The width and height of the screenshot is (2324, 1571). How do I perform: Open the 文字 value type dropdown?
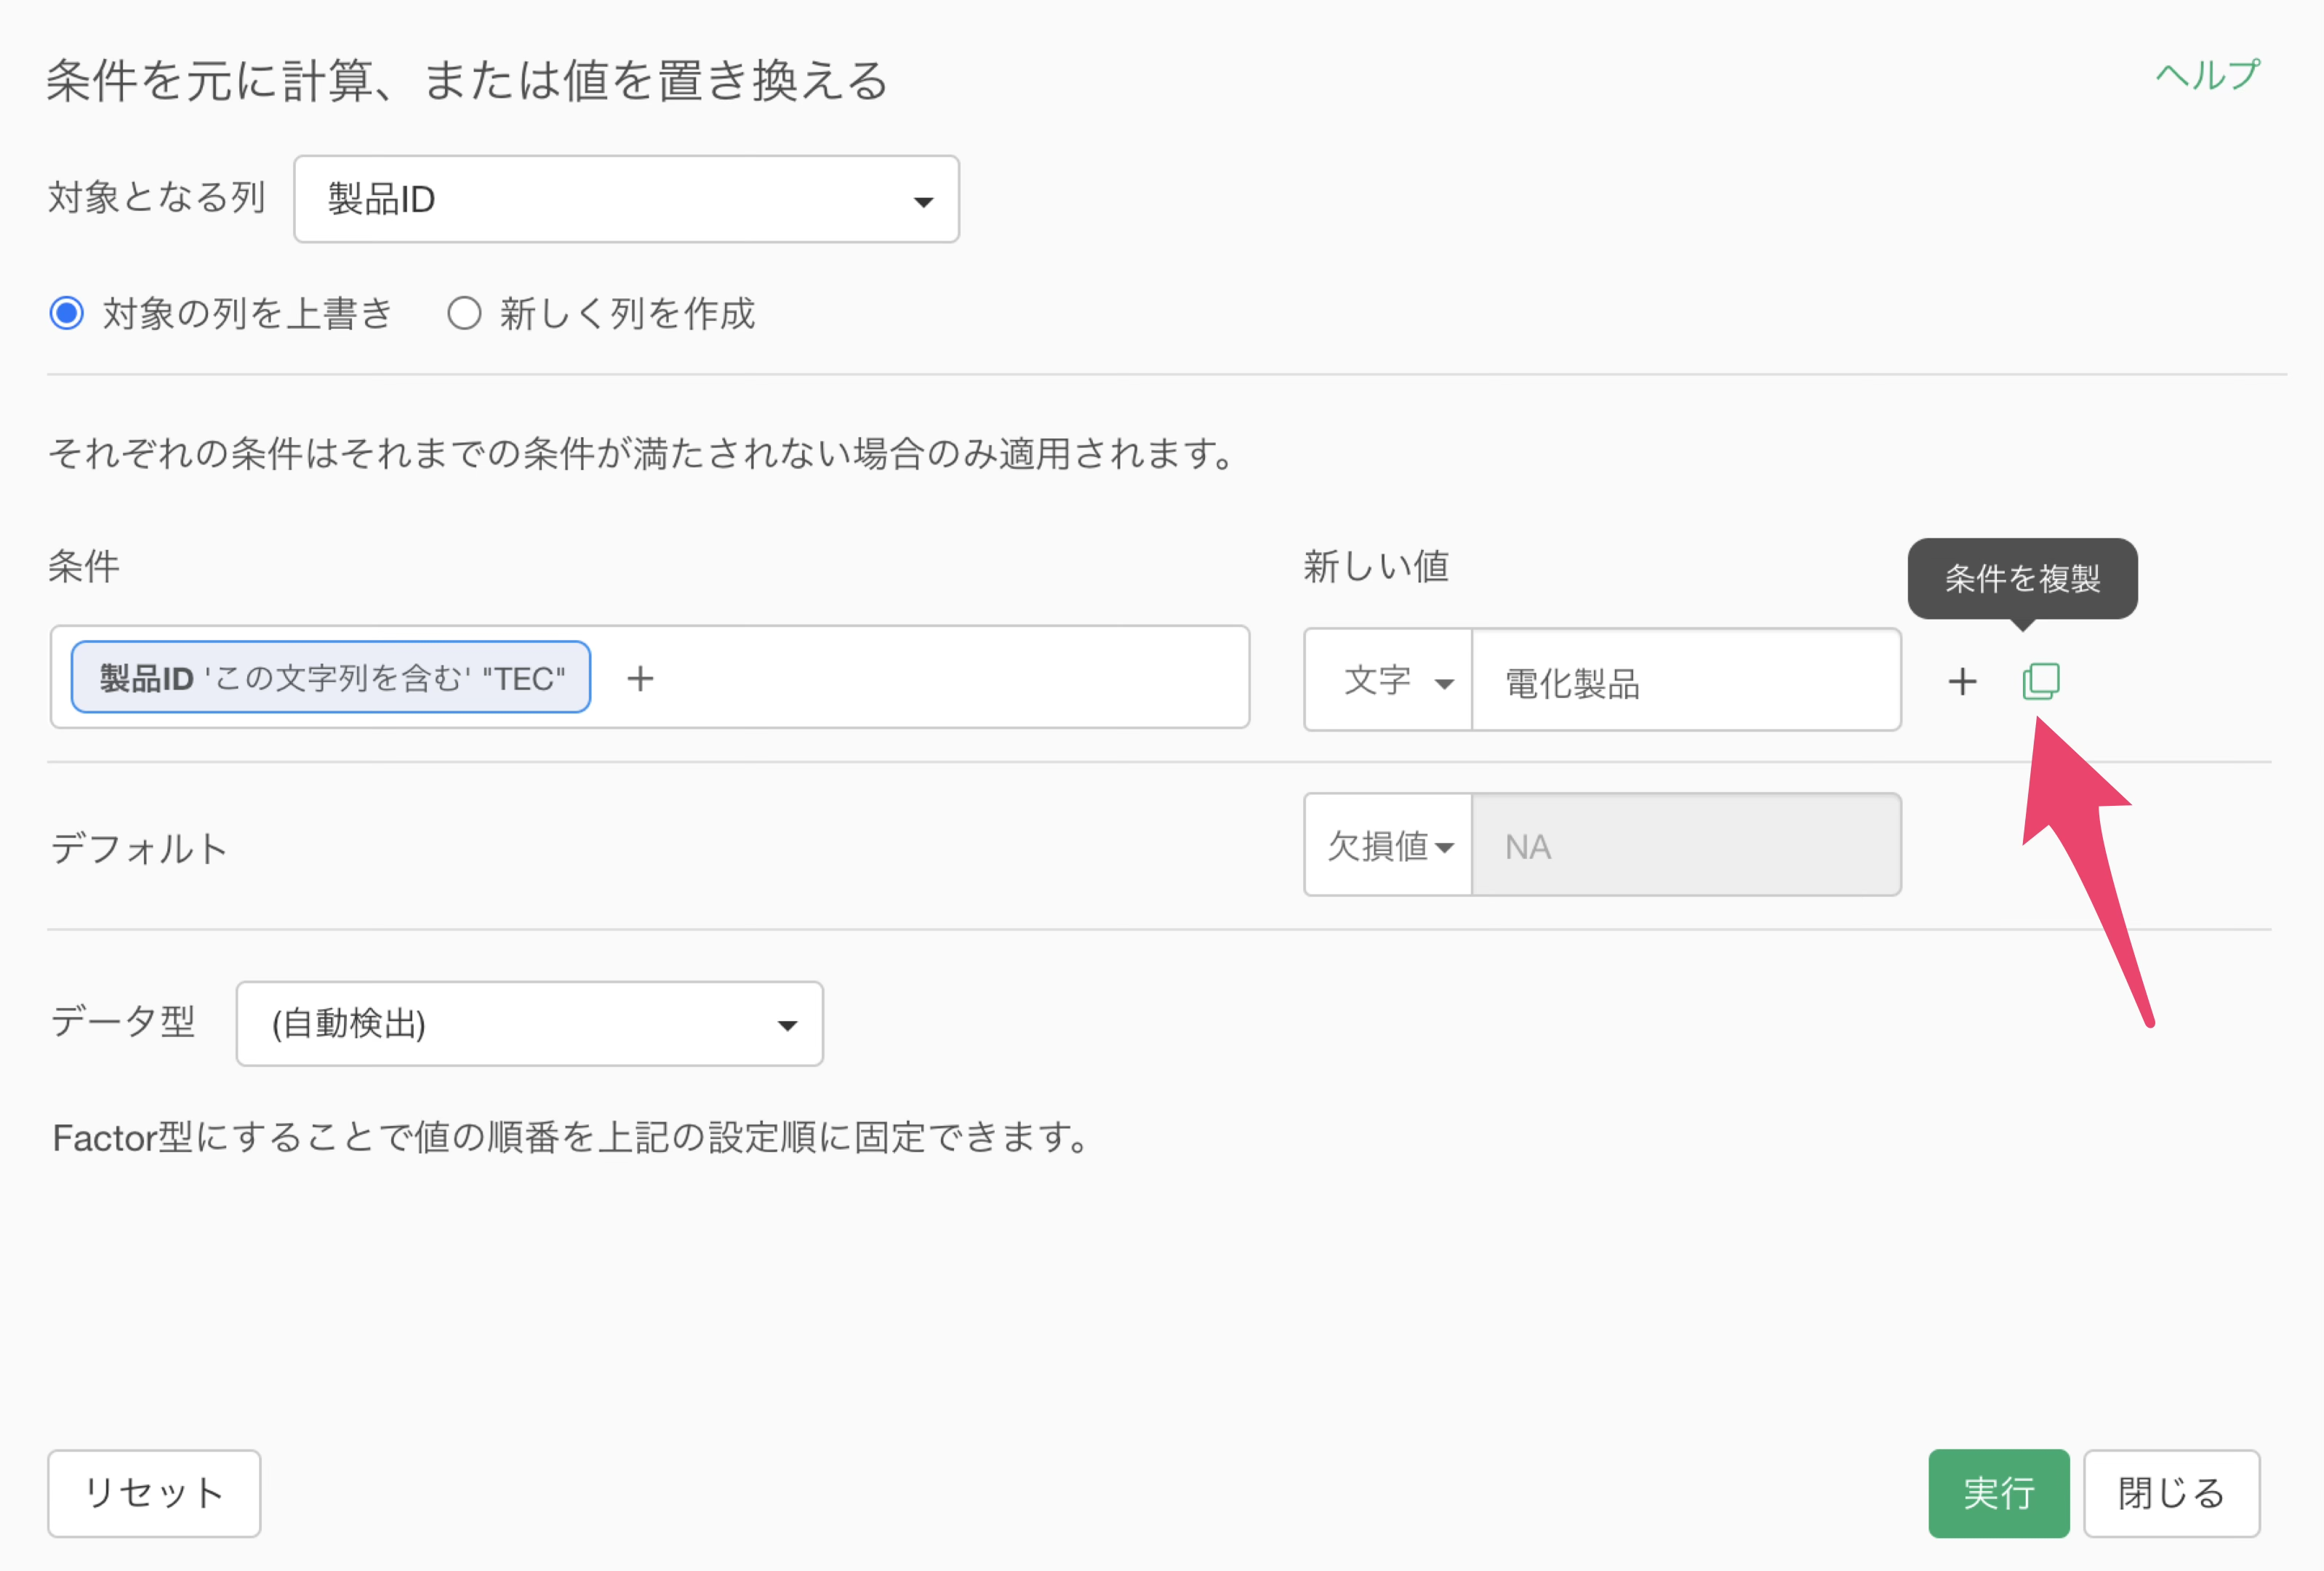(x=1388, y=680)
